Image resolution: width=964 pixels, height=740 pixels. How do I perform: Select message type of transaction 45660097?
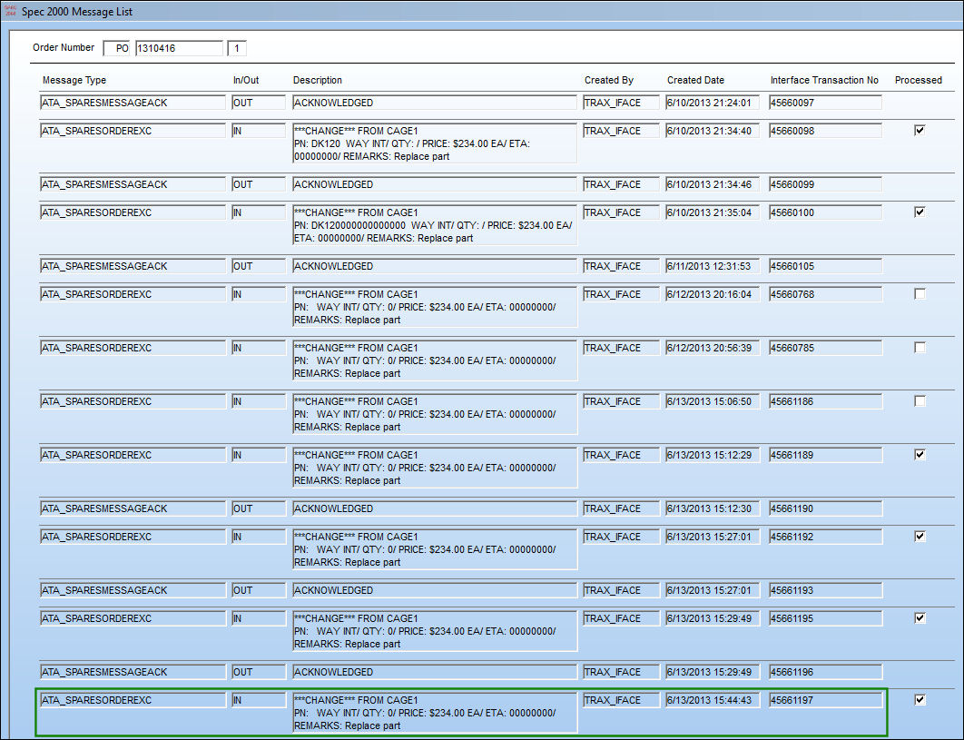tap(133, 103)
